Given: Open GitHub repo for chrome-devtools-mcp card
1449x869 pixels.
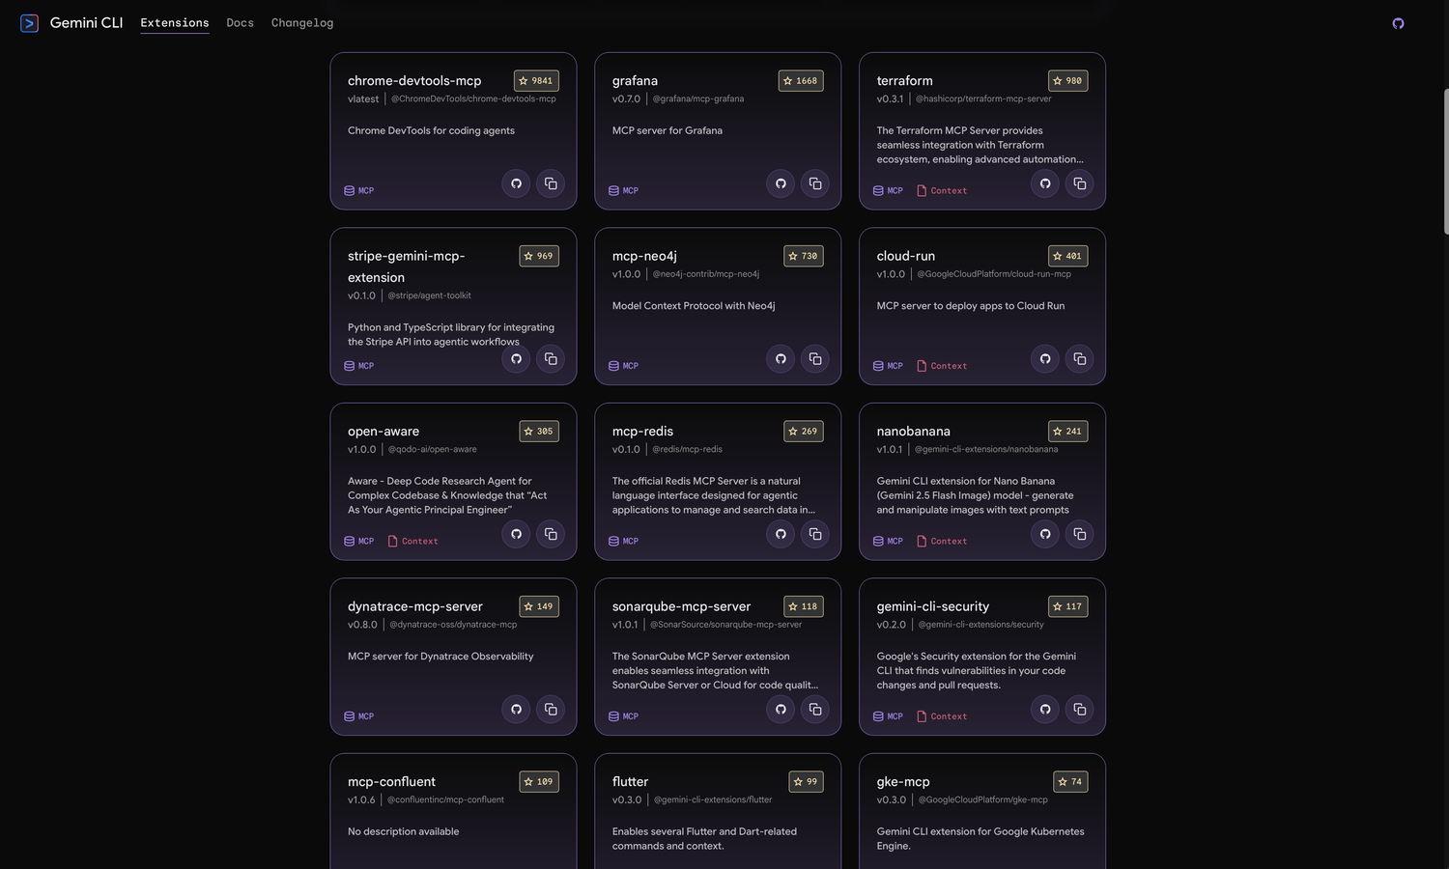Looking at the screenshot, I should (516, 183).
